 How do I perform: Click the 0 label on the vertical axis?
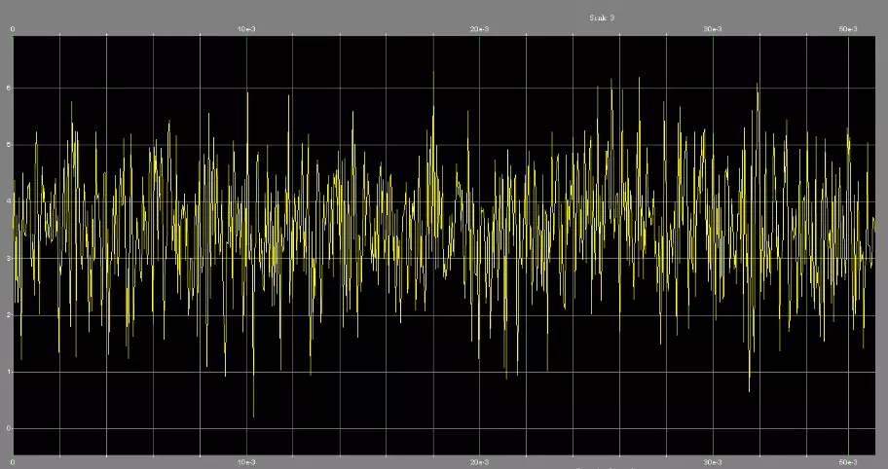[x=9, y=428]
